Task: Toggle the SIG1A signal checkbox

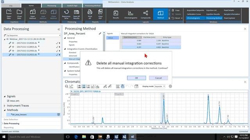Action: (8, 101)
